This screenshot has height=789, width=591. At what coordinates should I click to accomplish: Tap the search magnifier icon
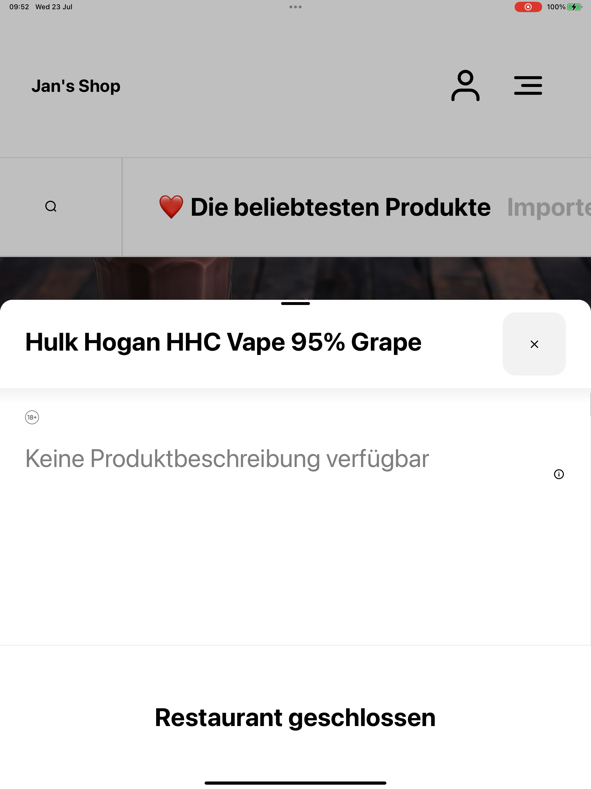pyautogui.click(x=51, y=206)
